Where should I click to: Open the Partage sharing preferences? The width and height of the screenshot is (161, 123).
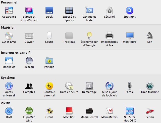pos(49,61)
